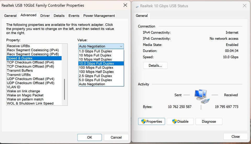This screenshot has height=144, width=251.
Task: Select Wake on link change property
Action: pos(34,91)
